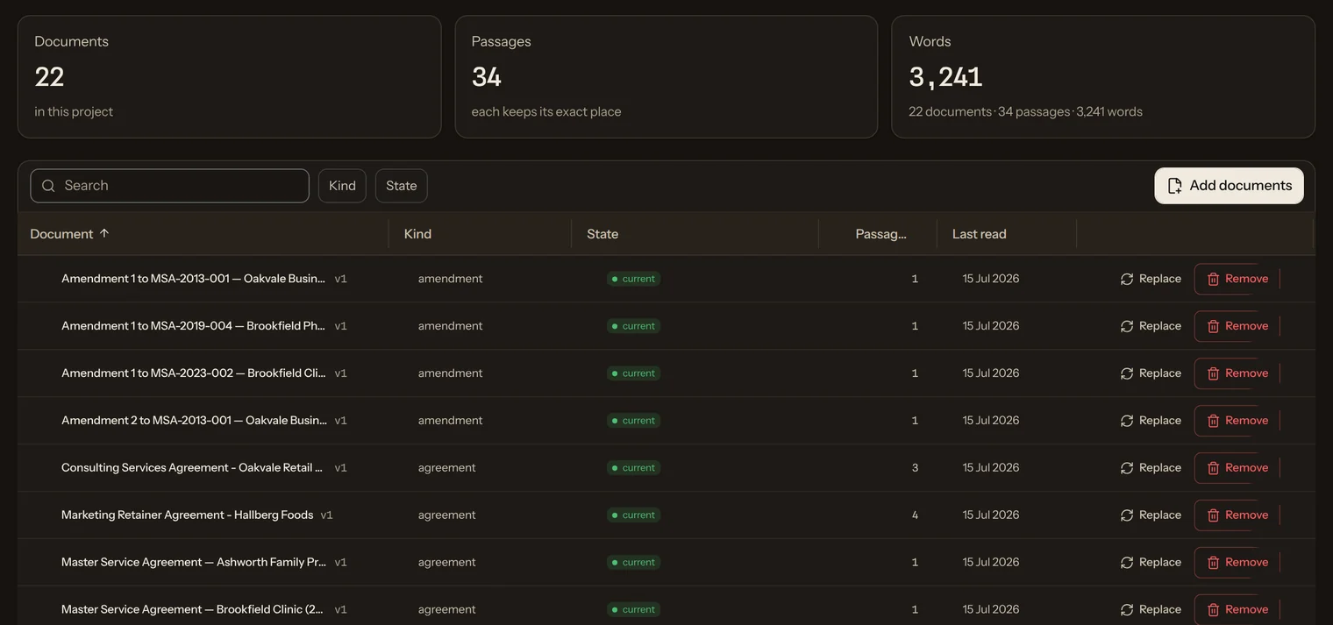Remove Amendment 1 to MSA-2023-002
1333x625 pixels.
pyautogui.click(x=1237, y=373)
